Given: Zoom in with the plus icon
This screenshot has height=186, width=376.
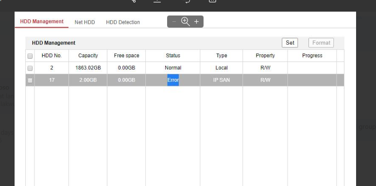Looking at the screenshot, I should 196,22.
